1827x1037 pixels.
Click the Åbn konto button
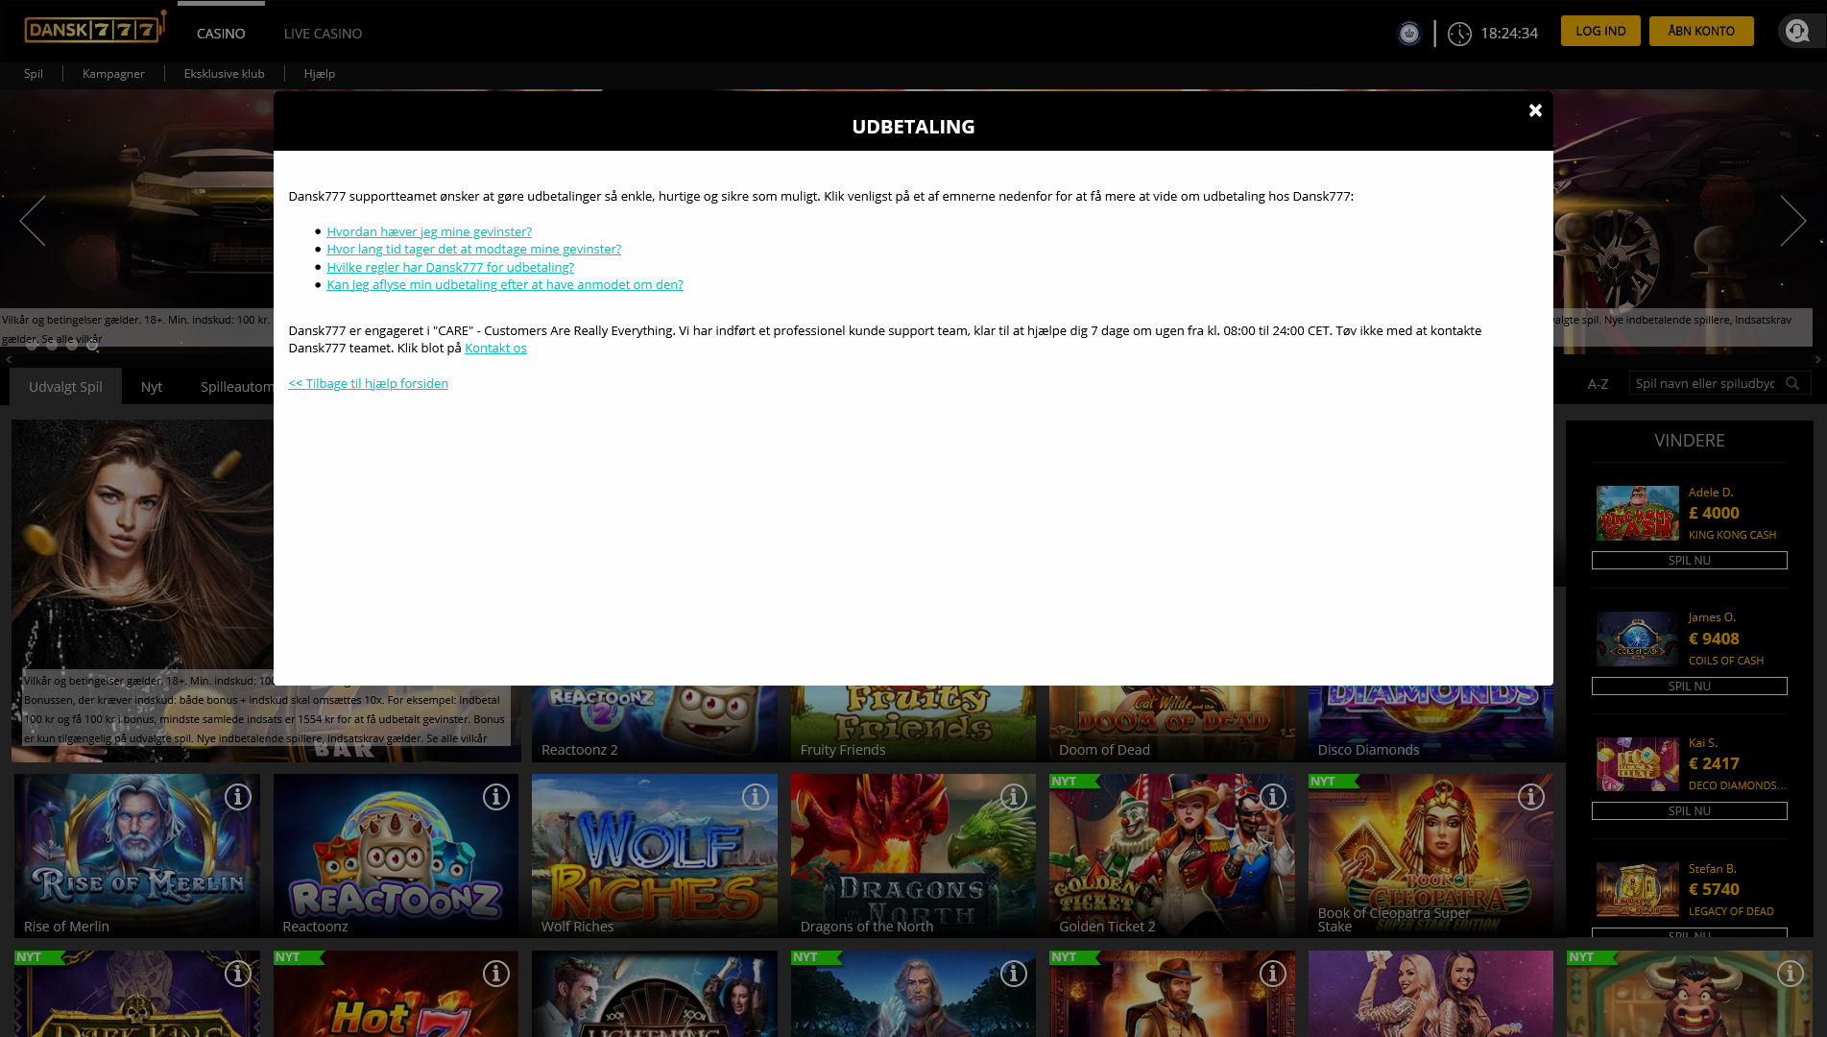point(1701,31)
